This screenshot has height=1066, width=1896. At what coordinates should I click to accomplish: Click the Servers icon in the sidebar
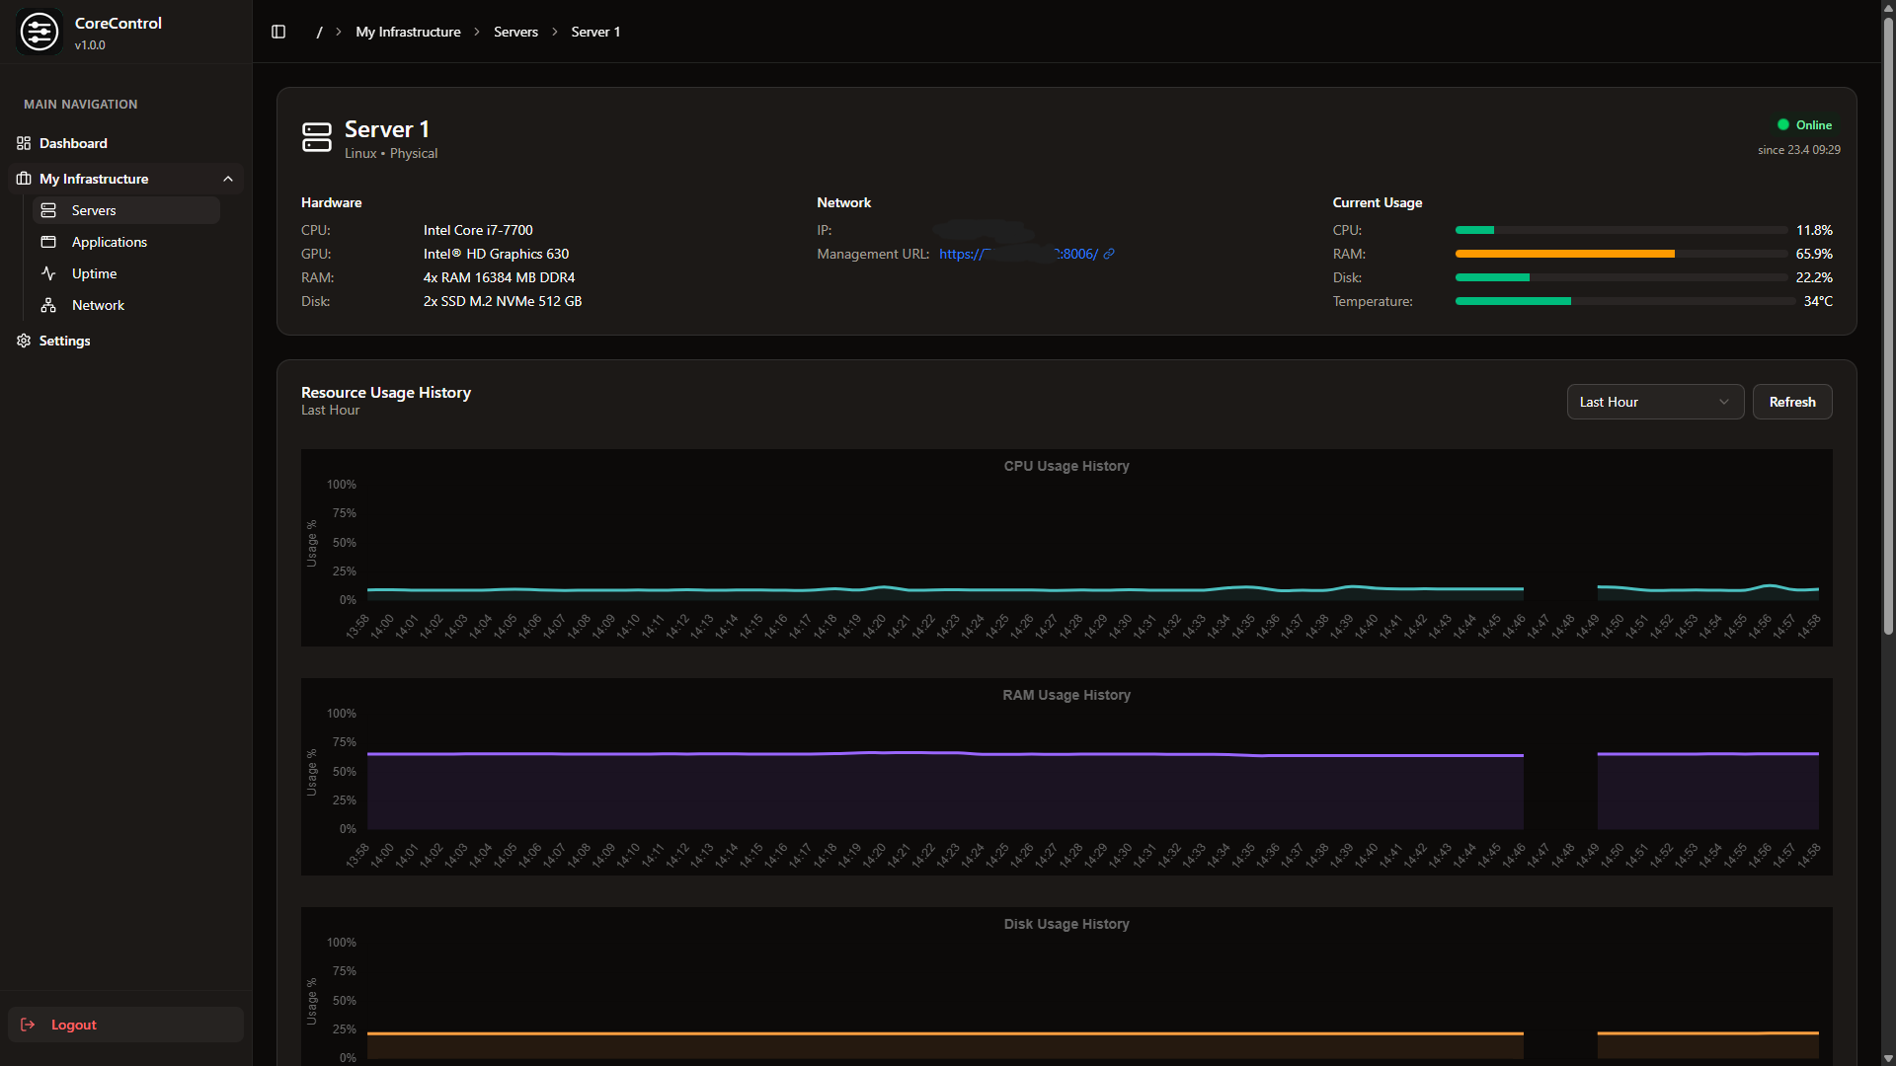coord(49,209)
